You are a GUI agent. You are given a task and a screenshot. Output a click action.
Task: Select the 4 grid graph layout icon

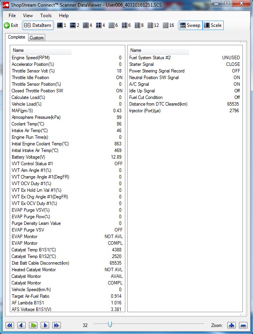[x=100, y=25]
